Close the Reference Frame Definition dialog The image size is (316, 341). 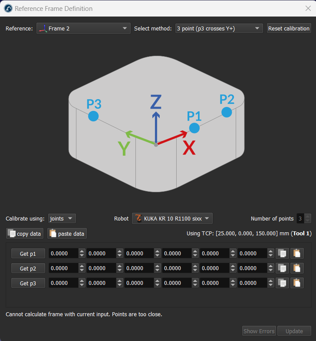(x=308, y=8)
